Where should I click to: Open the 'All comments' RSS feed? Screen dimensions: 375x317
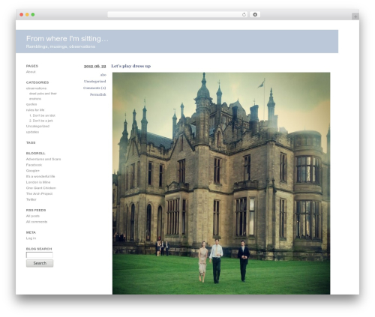click(x=37, y=222)
